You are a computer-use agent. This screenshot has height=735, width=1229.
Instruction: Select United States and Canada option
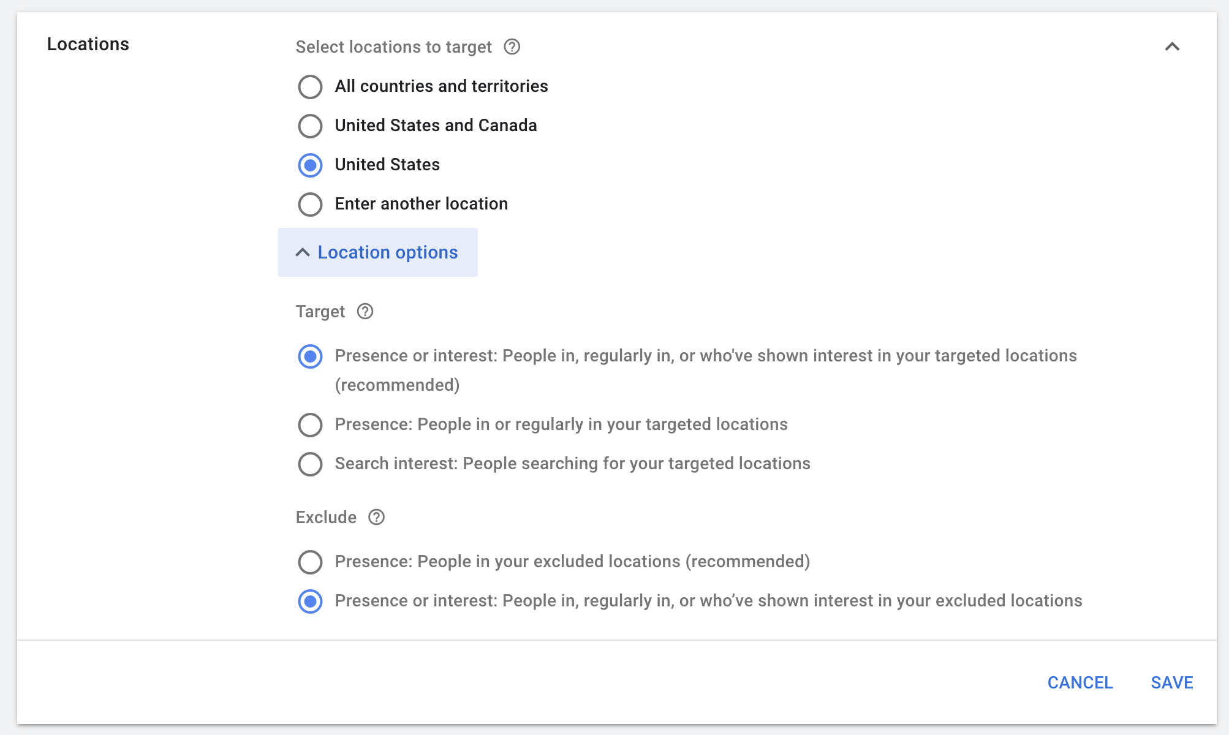pyautogui.click(x=310, y=126)
